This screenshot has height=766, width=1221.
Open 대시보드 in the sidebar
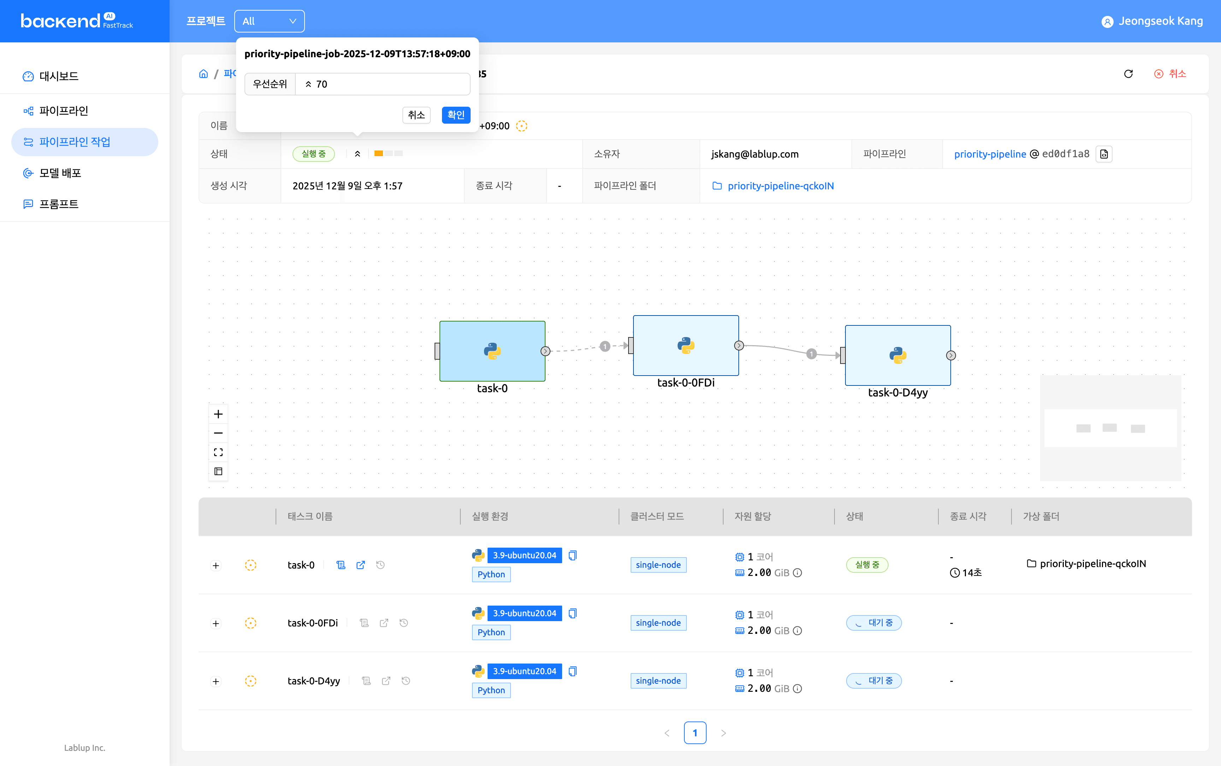(x=59, y=76)
